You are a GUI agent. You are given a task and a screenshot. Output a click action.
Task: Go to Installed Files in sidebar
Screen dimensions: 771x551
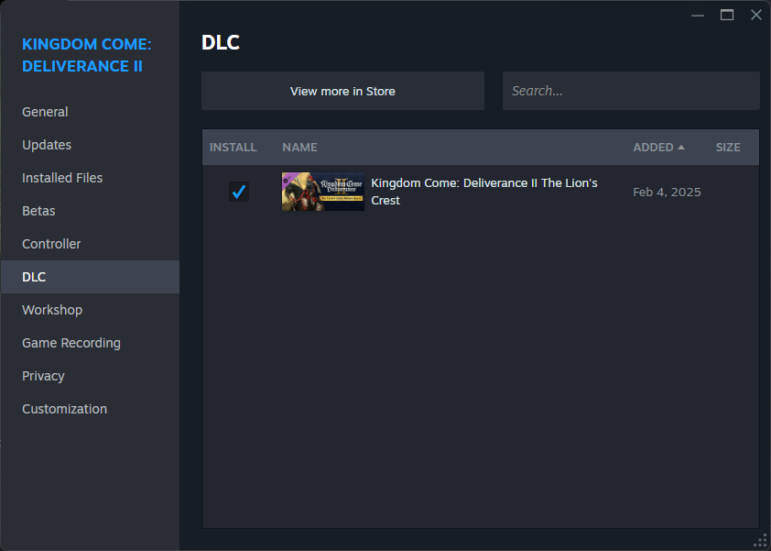(x=62, y=178)
